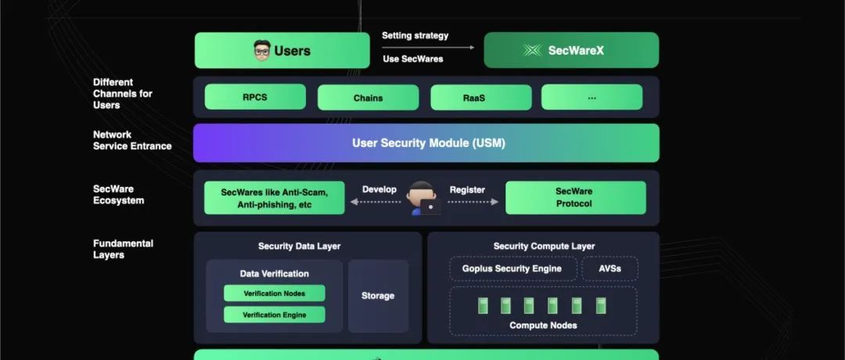Viewport: 845px width, 360px height.
Task: Select the Chains channel box
Action: pyautogui.click(x=368, y=97)
